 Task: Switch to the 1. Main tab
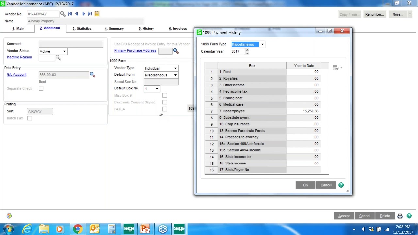pyautogui.click(x=18, y=29)
